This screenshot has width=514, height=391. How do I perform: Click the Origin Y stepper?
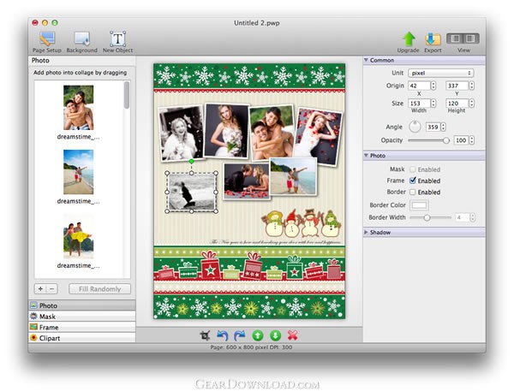(x=471, y=86)
